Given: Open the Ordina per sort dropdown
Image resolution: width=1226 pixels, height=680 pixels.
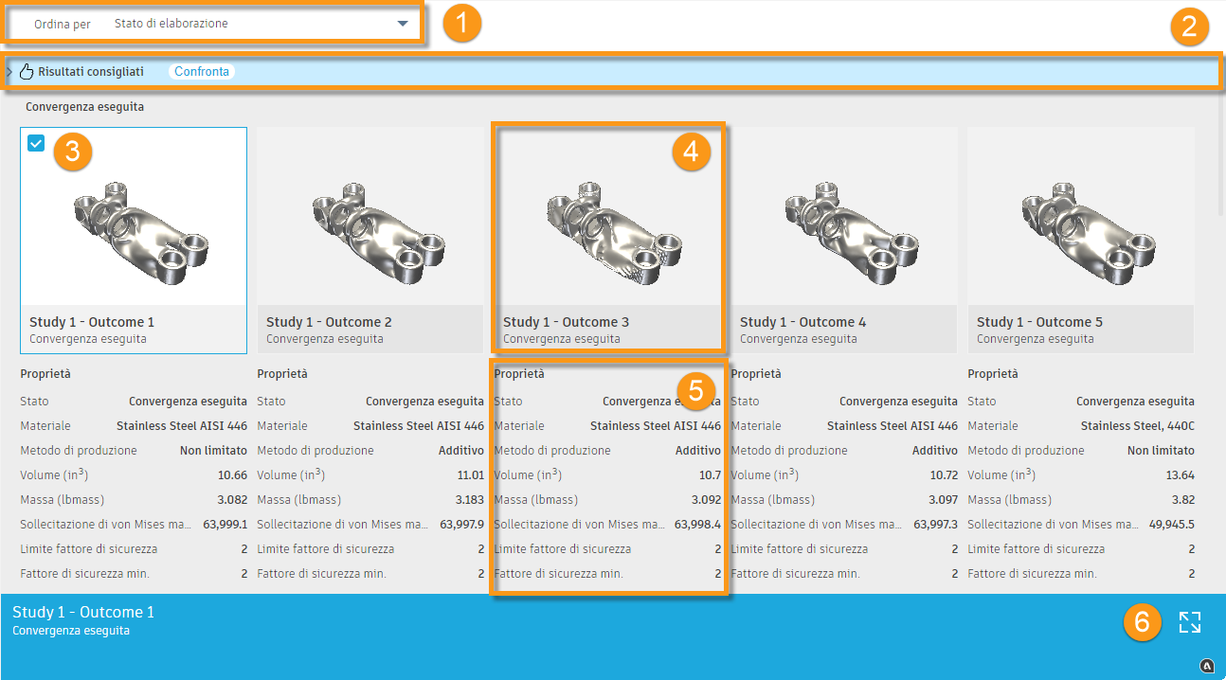Looking at the screenshot, I should tap(400, 23).
